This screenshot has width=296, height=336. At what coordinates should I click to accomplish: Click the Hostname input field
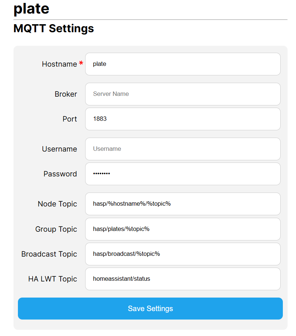point(183,64)
